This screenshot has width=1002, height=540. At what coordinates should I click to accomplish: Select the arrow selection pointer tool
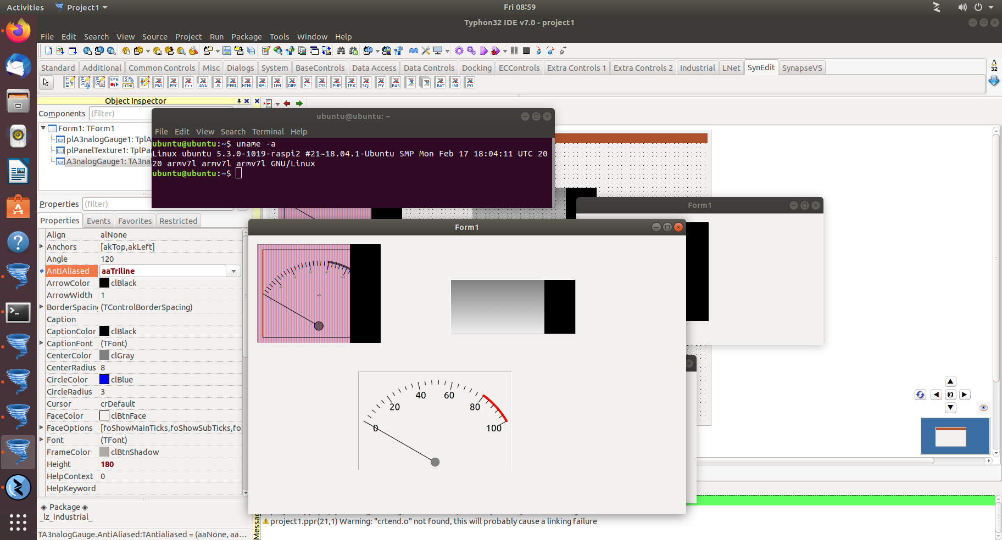point(46,83)
